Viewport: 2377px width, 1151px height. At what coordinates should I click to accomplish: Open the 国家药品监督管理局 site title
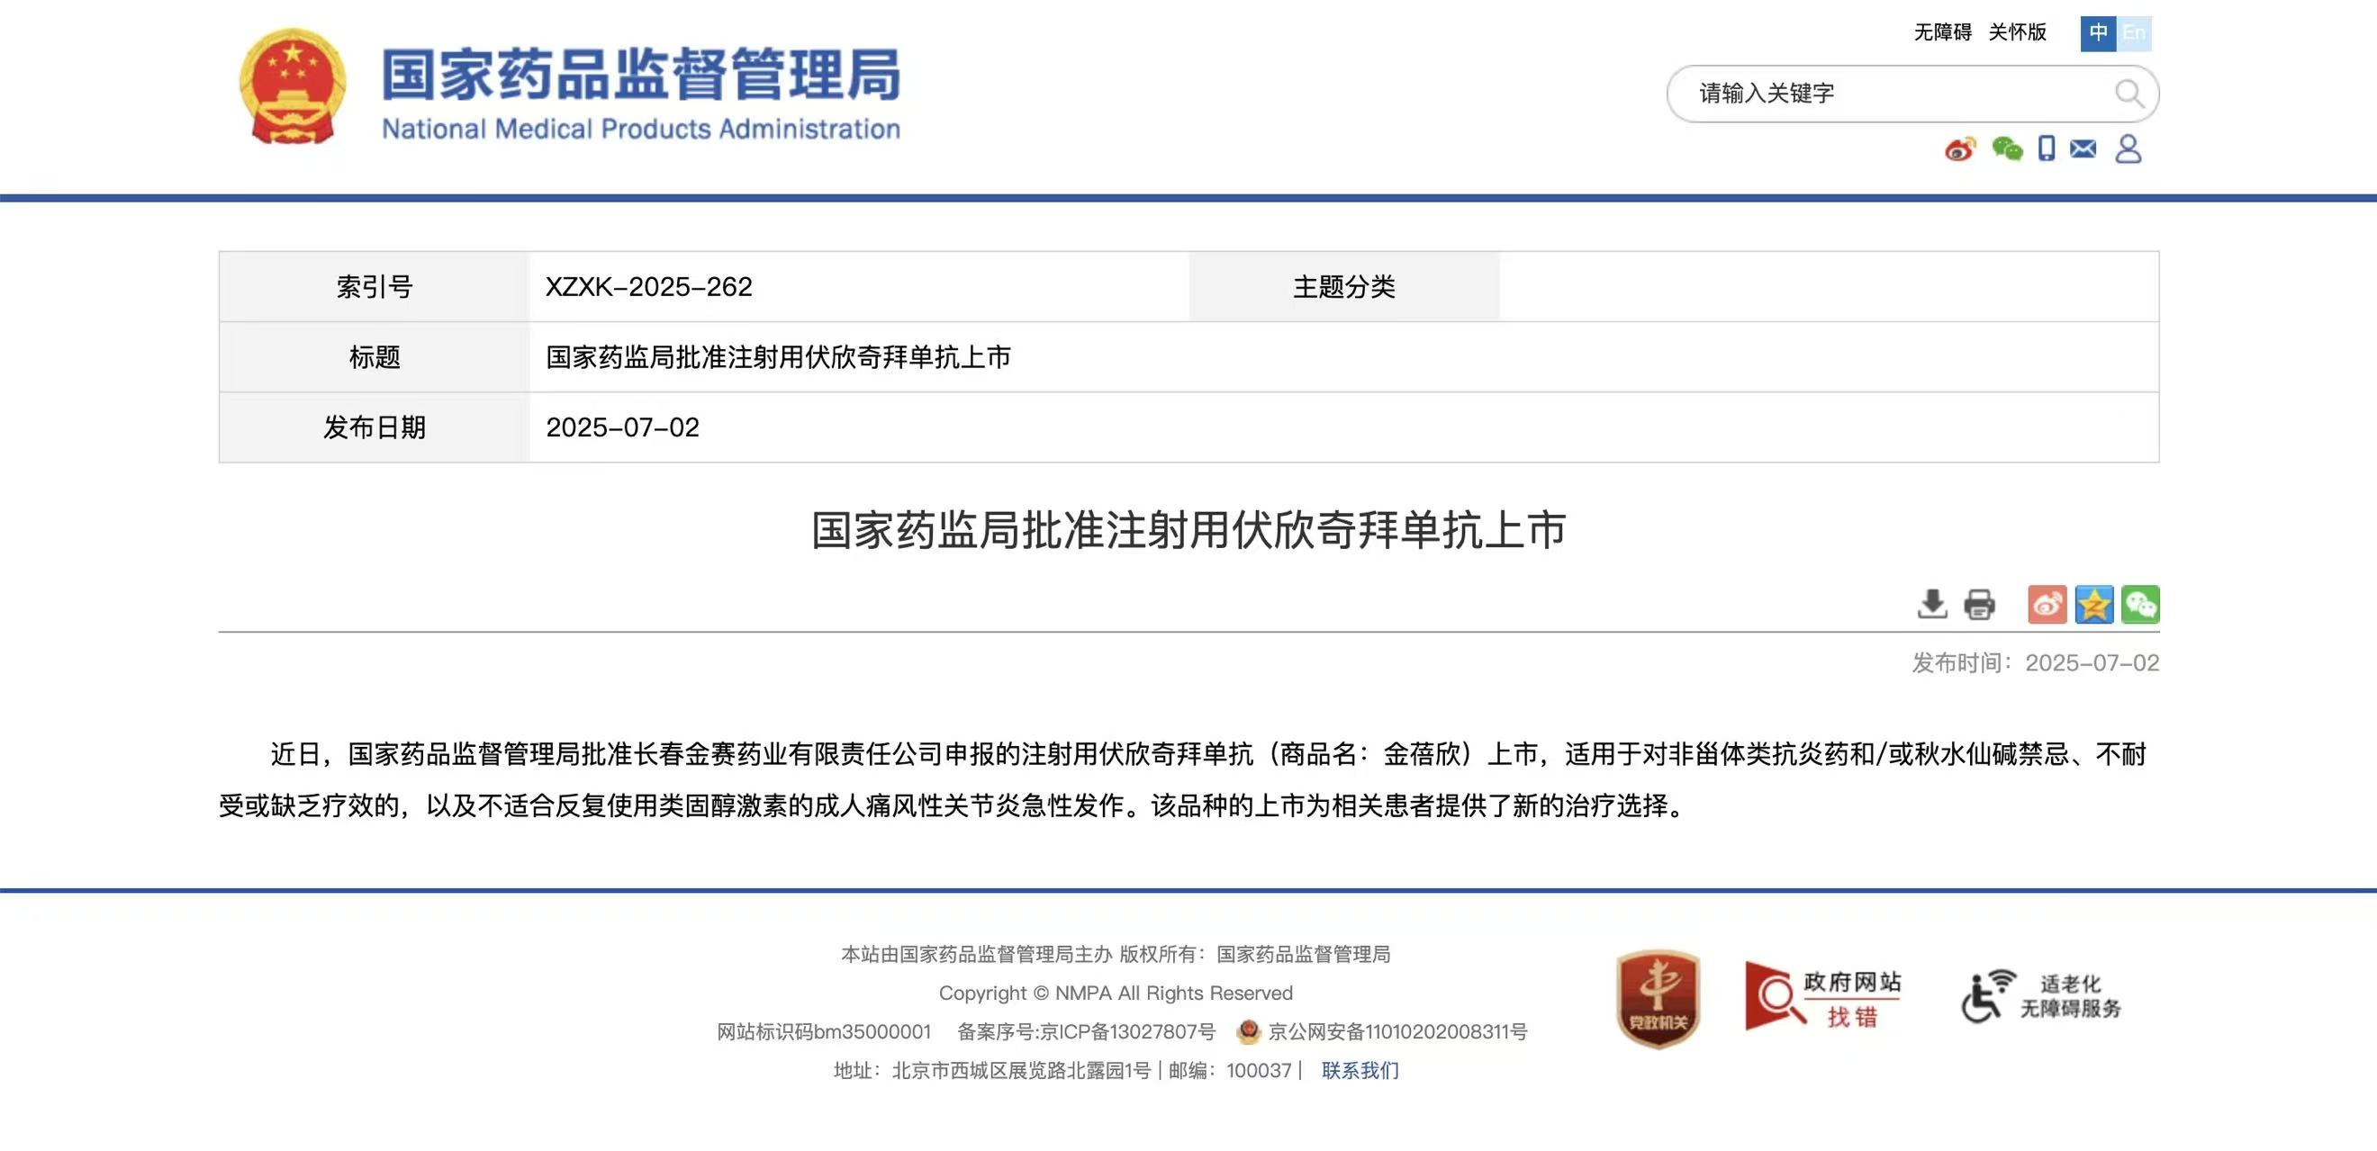pos(641,74)
